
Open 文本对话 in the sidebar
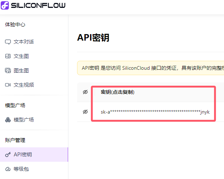pos(24,42)
